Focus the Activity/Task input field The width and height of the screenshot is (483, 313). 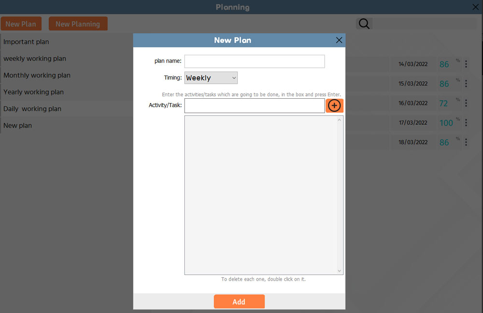tap(255, 105)
